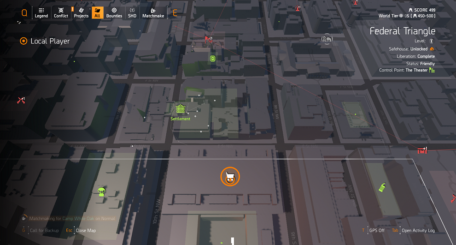456x245 pixels.
Task: Click Matchmaking for Camp White Oak status
Action: [72, 219]
